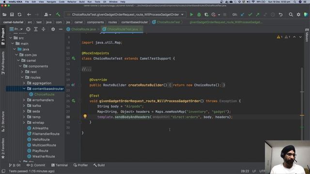Click Expand All in Project panel

click(x=36, y=29)
